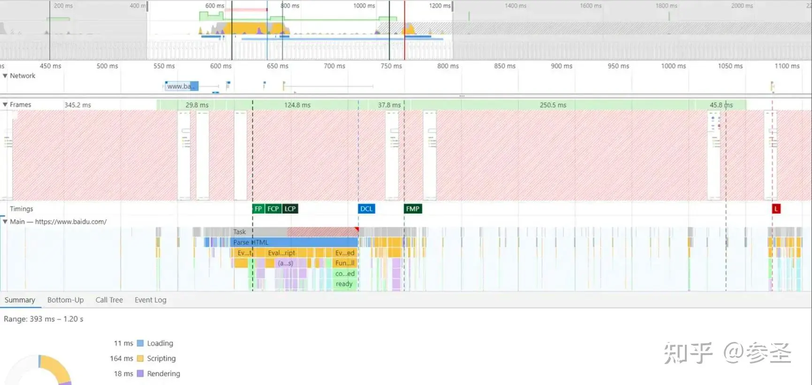
Task: Select the 250.5 ms frame
Action: [x=553, y=105]
